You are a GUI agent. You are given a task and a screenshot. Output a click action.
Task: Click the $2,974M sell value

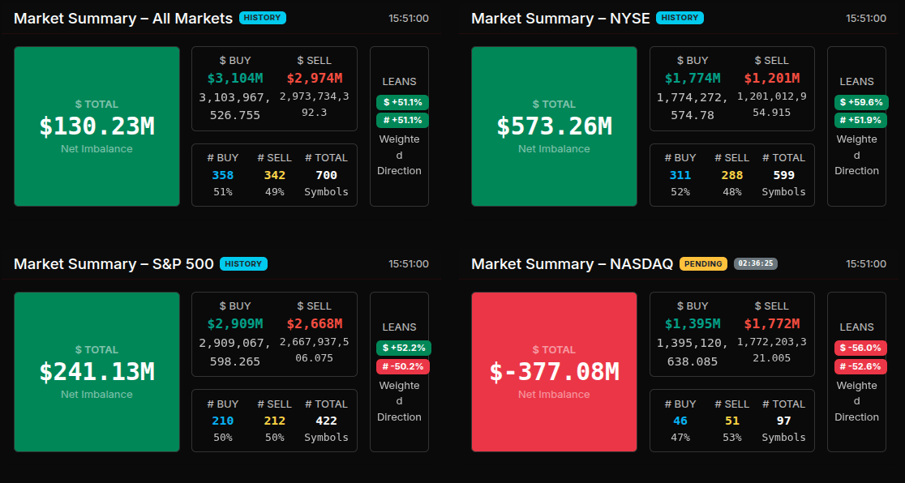click(x=315, y=79)
